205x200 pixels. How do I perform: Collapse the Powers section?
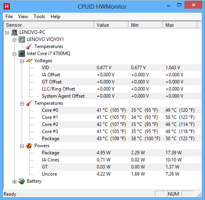[x=22, y=146]
